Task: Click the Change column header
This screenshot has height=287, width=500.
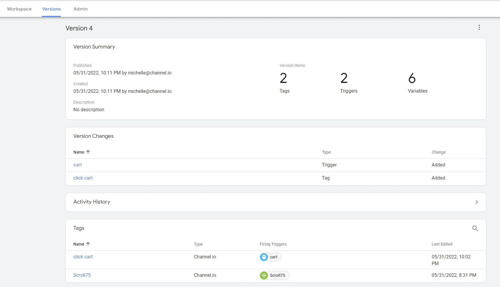Action: 438,152
